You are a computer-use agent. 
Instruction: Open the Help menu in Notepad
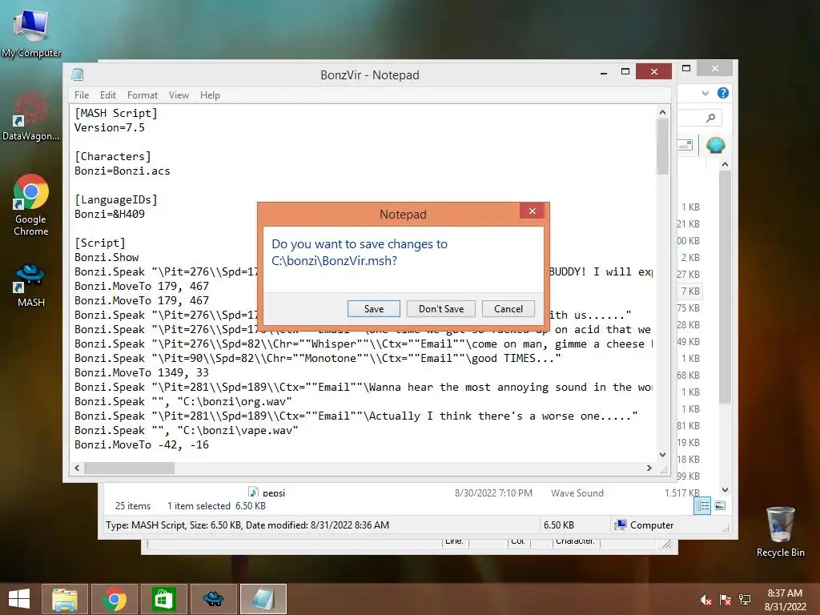(210, 95)
